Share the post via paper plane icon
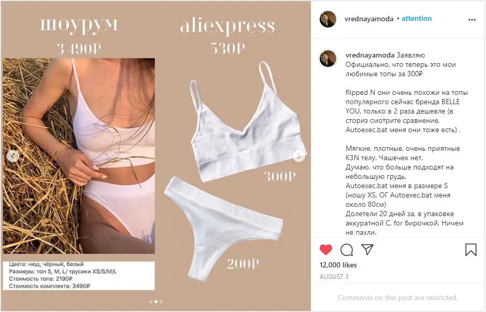 (x=367, y=249)
